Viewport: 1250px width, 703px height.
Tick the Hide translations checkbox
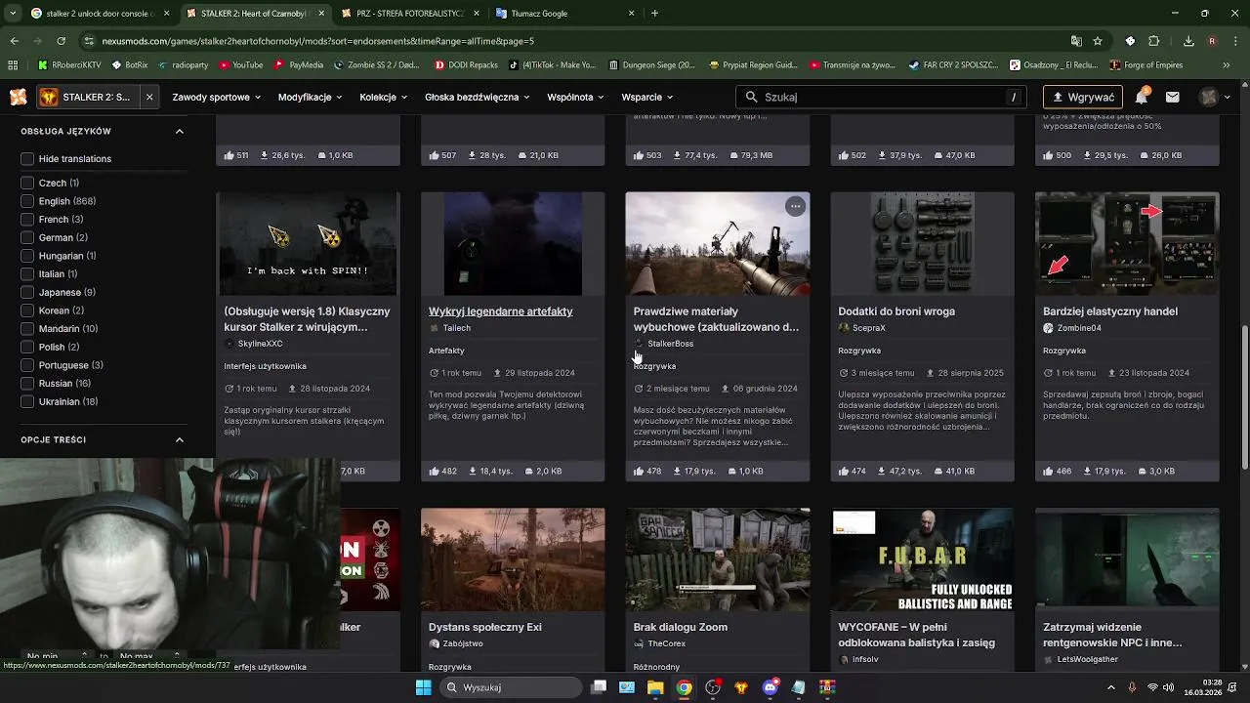pyautogui.click(x=27, y=159)
